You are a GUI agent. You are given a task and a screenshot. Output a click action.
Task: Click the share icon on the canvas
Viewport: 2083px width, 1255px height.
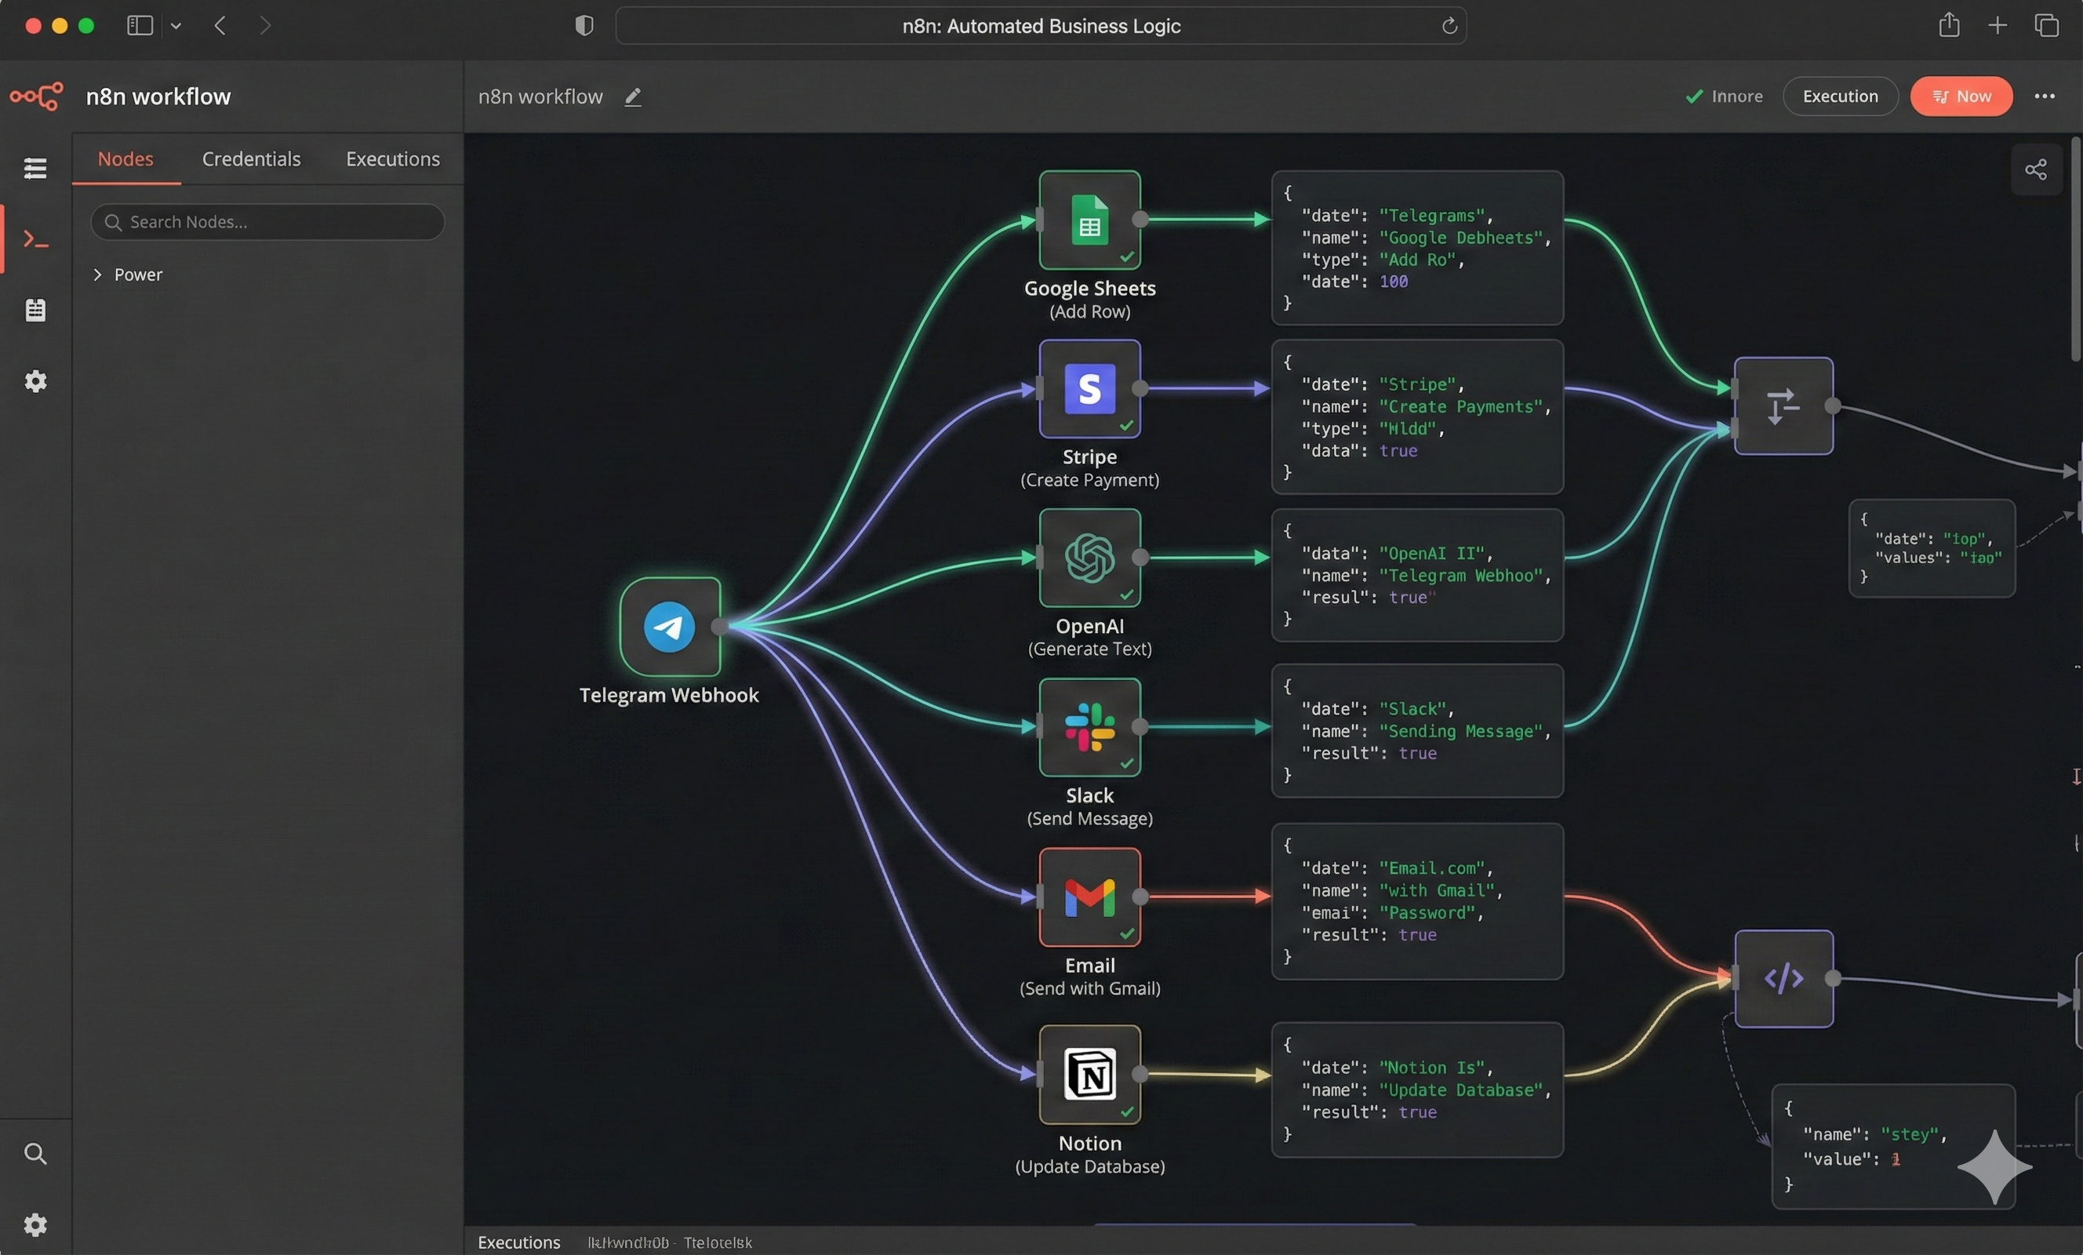click(2037, 169)
